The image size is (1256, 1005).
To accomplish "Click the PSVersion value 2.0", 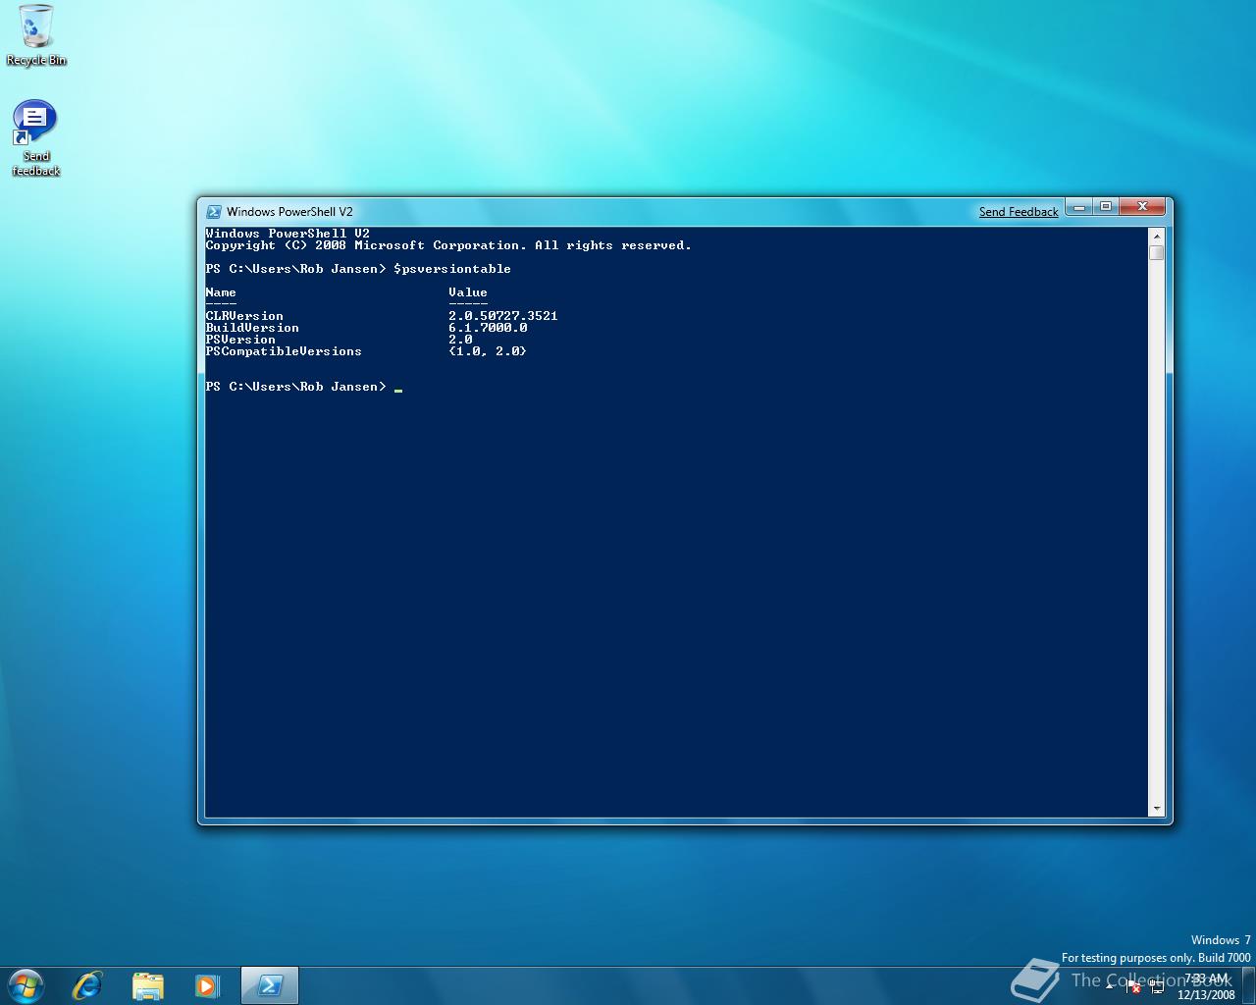I will tap(460, 340).
